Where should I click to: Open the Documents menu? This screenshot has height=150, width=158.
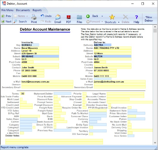(23, 10)
